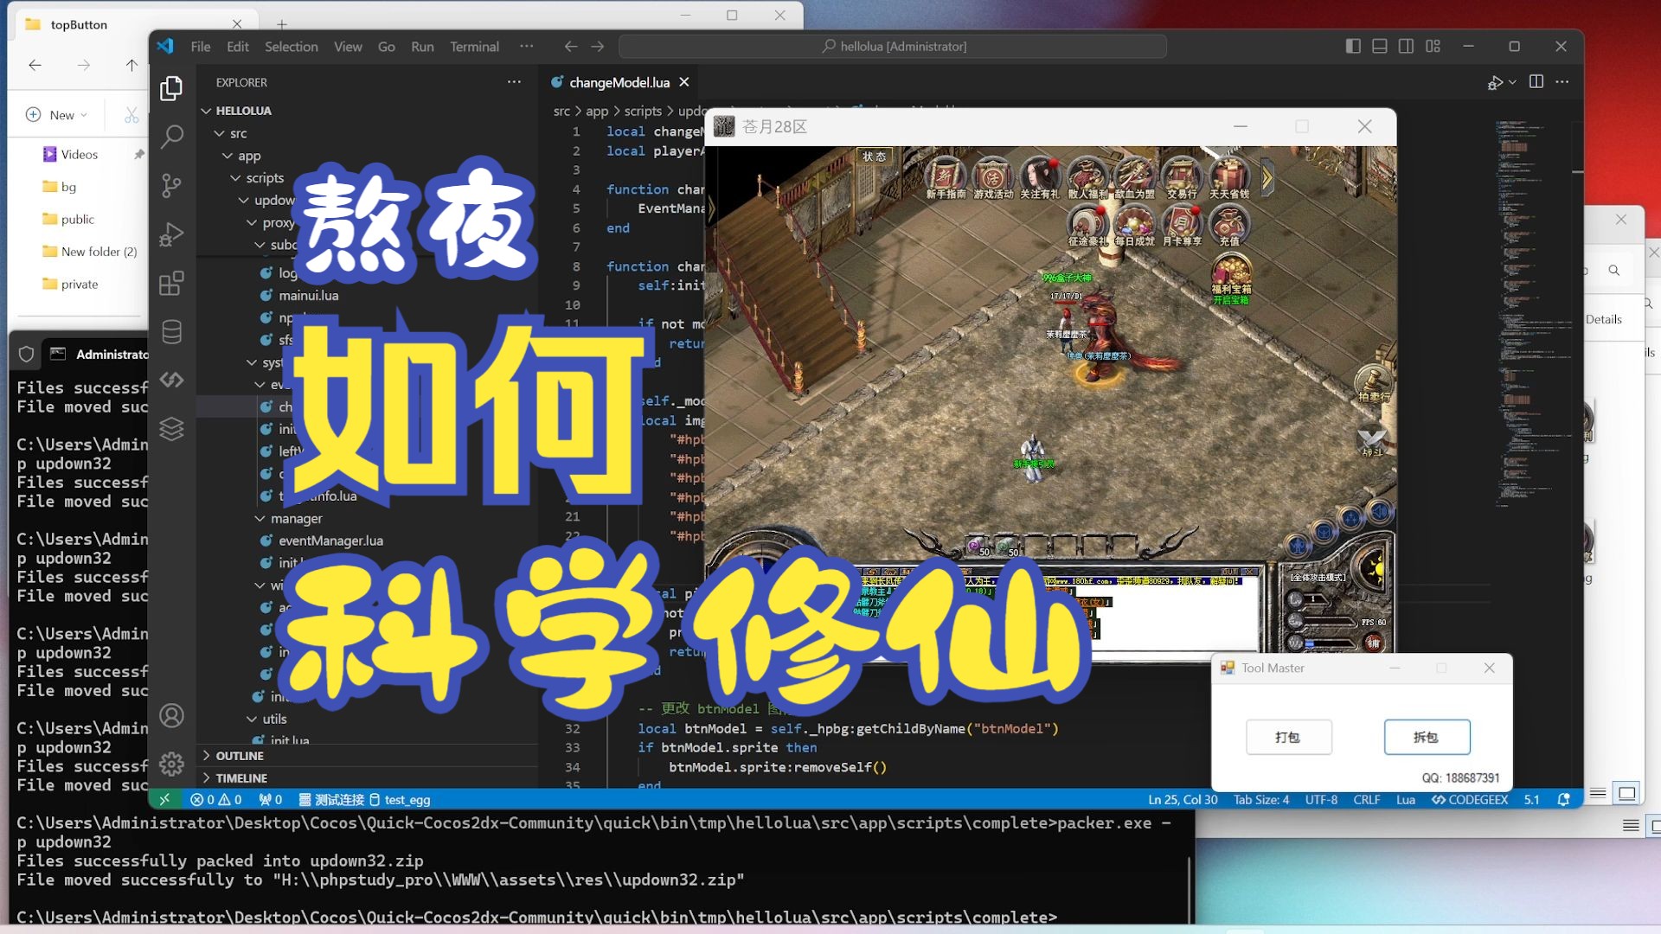Open the Accounts menu in activity bar

171,715
